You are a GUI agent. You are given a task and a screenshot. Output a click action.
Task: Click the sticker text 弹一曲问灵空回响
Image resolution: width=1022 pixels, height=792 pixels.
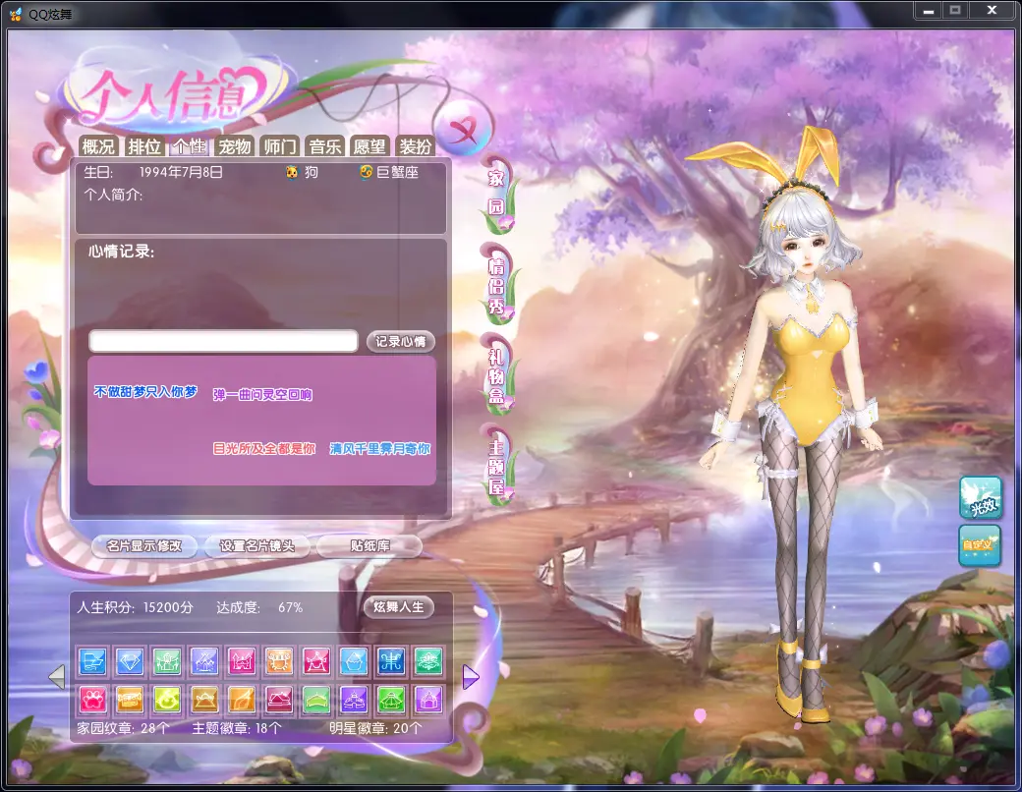click(x=262, y=394)
